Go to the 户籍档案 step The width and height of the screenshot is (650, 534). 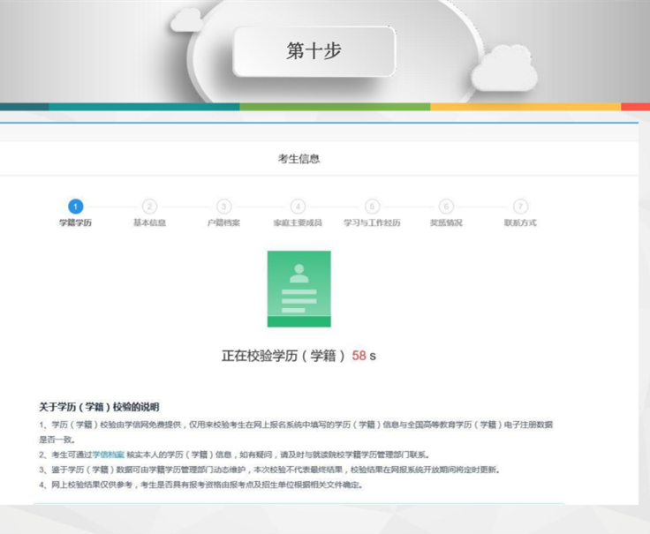(223, 223)
